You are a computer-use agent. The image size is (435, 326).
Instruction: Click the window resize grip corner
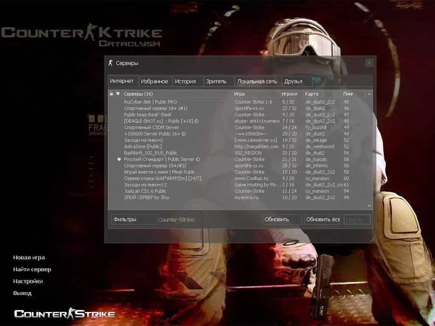click(373, 239)
